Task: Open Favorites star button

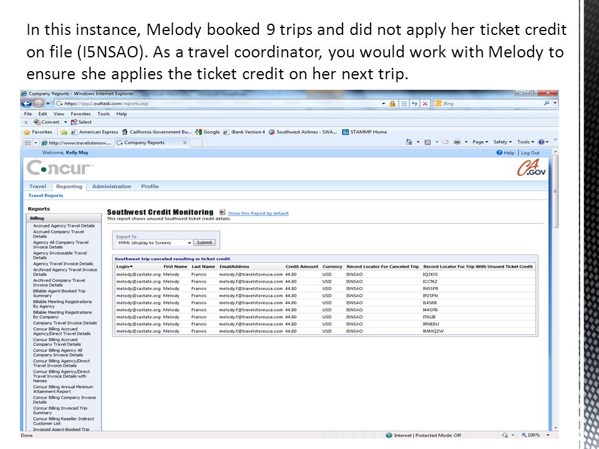Action: pos(38,132)
